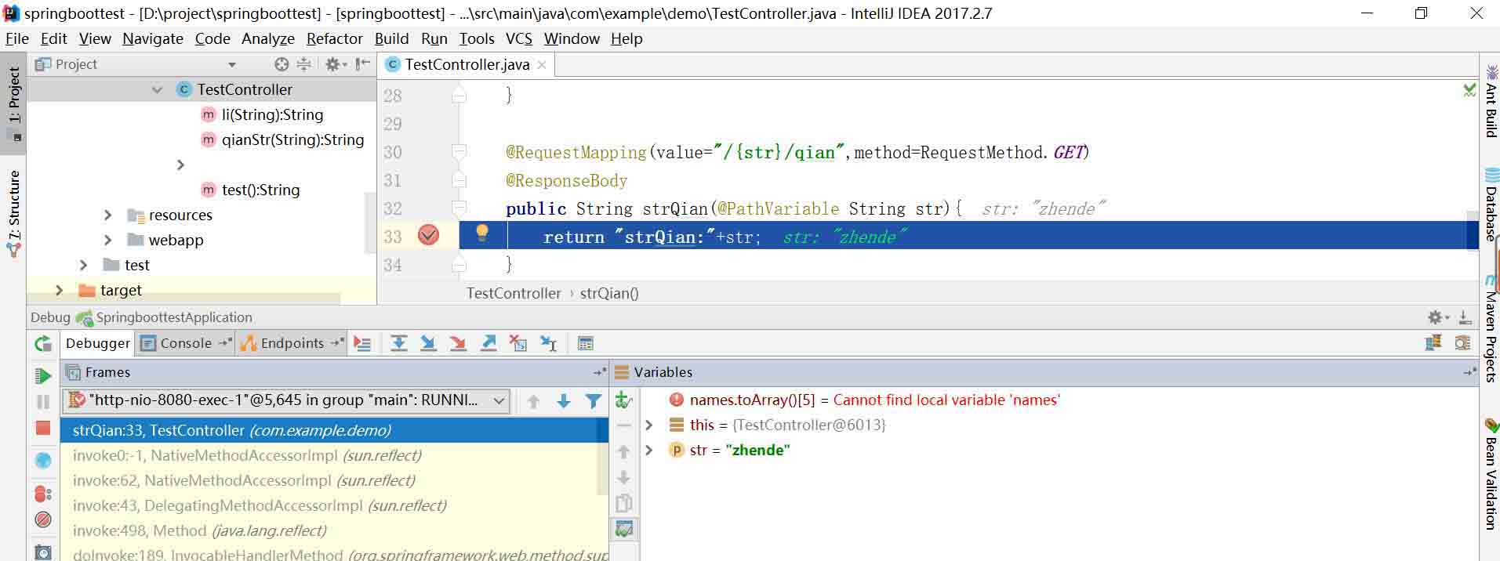Select the invoke:498, Method frame
Screen dimensions: 1500x561
334,530
